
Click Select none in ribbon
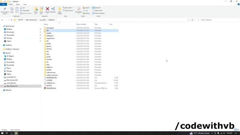97,10
